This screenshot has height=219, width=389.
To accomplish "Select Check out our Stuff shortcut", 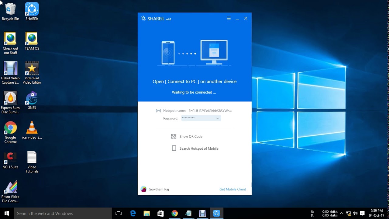I will tap(11, 43).
